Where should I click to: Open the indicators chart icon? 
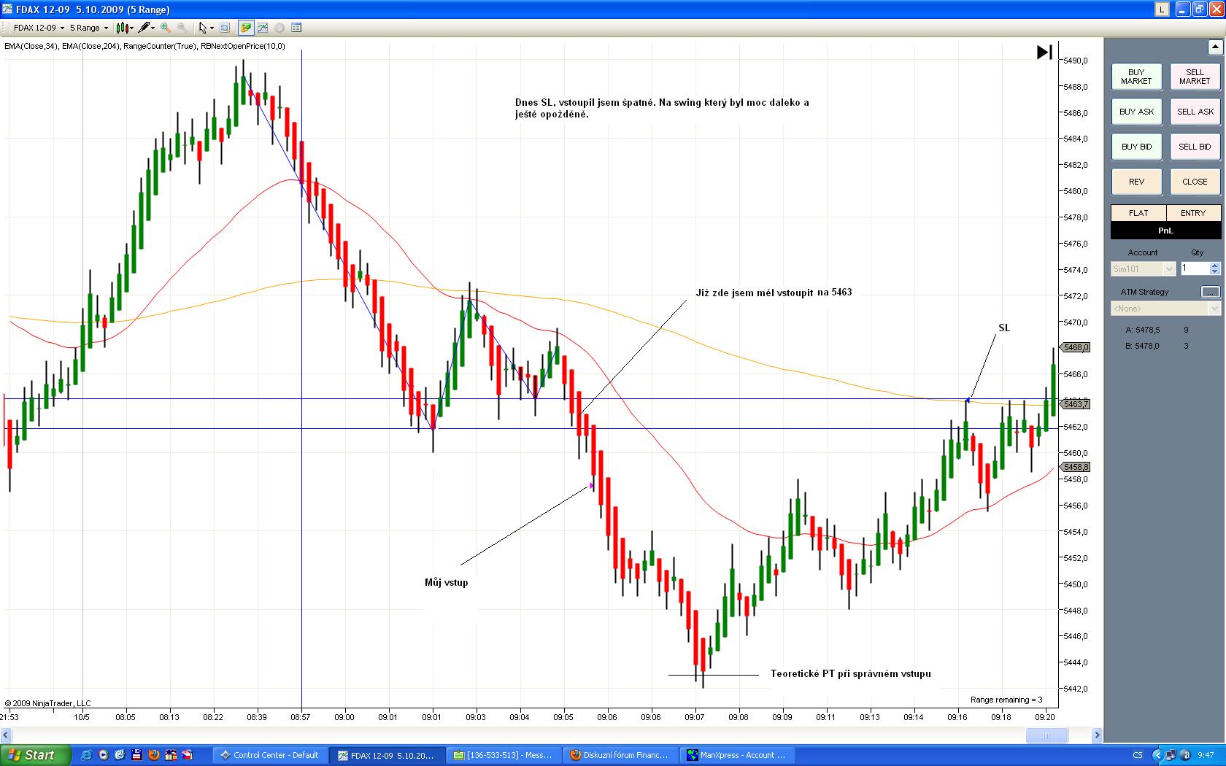click(263, 28)
